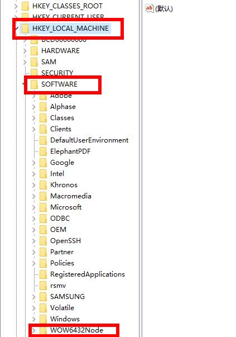Click the HKEY_CLASSES_ROOT folder icon
The width and height of the screenshot is (236, 337).
[x=25, y=6]
